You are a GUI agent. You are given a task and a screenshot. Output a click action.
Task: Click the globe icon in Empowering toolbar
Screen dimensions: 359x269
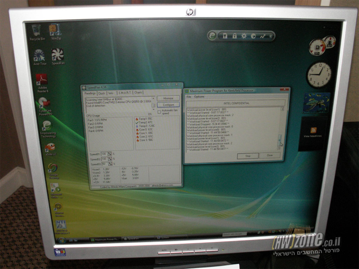point(253,36)
